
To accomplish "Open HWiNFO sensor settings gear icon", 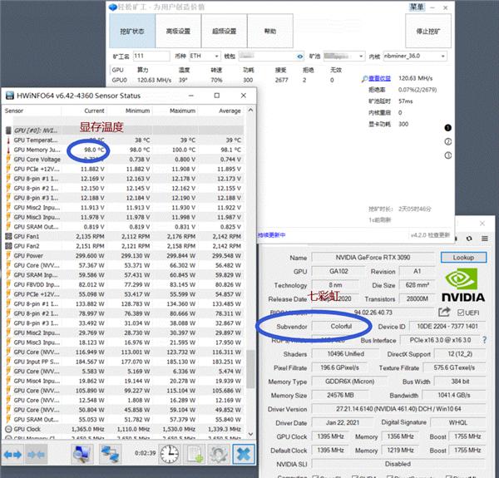I will (218, 454).
